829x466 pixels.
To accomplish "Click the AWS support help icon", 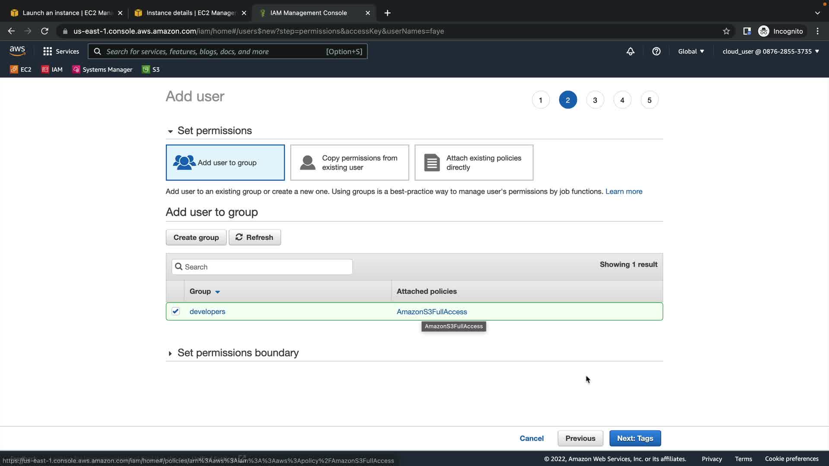I will pyautogui.click(x=656, y=51).
